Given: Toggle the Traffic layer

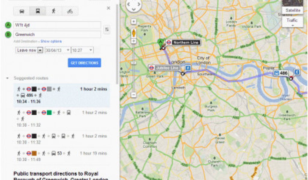Looking at the screenshot, I should point(292,21).
